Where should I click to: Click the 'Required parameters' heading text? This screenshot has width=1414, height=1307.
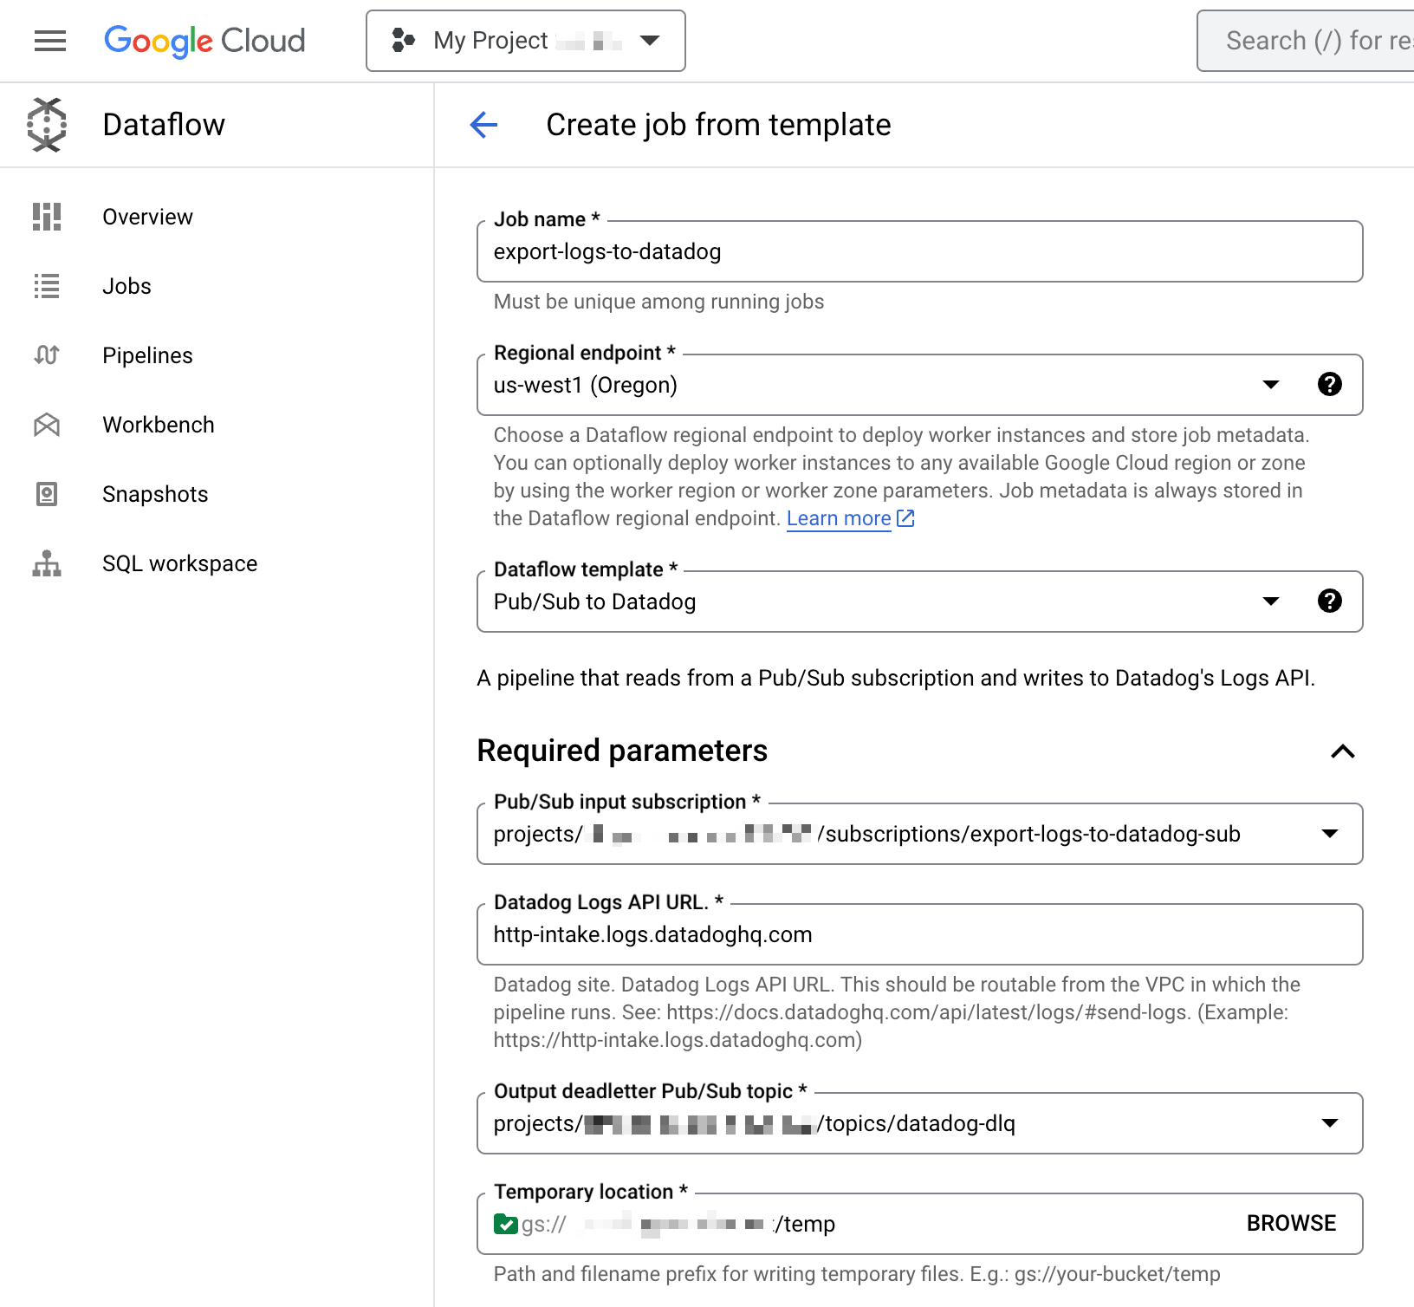(x=622, y=751)
